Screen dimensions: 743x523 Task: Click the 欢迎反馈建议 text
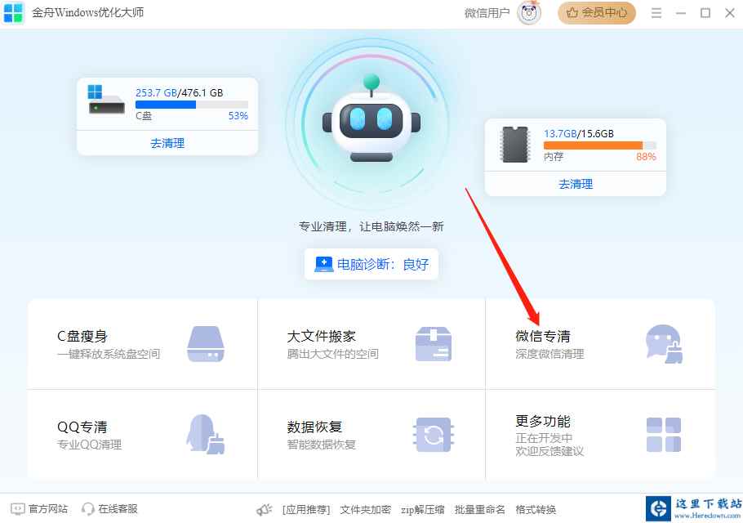click(x=549, y=451)
